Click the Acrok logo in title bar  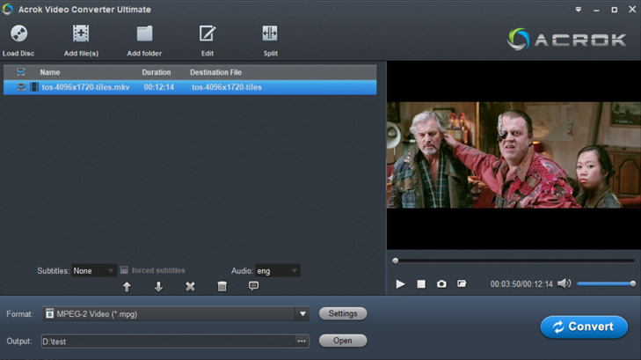tap(8, 9)
